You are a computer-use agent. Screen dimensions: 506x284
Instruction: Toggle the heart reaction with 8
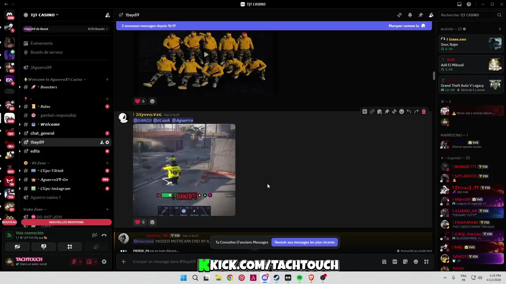click(140, 222)
